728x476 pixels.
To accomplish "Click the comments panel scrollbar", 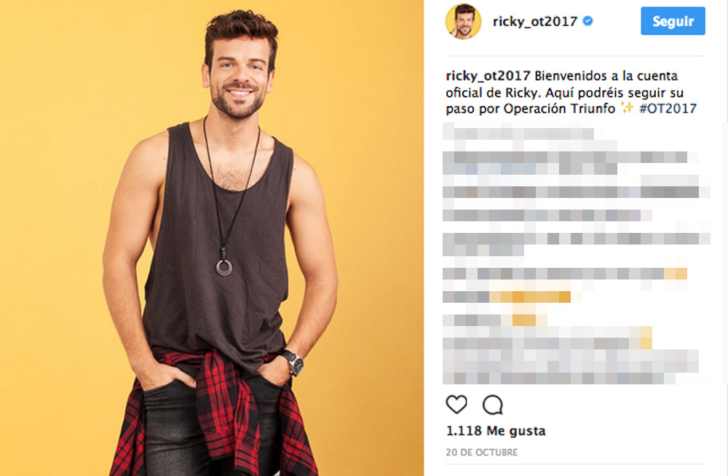I will 726,253.
